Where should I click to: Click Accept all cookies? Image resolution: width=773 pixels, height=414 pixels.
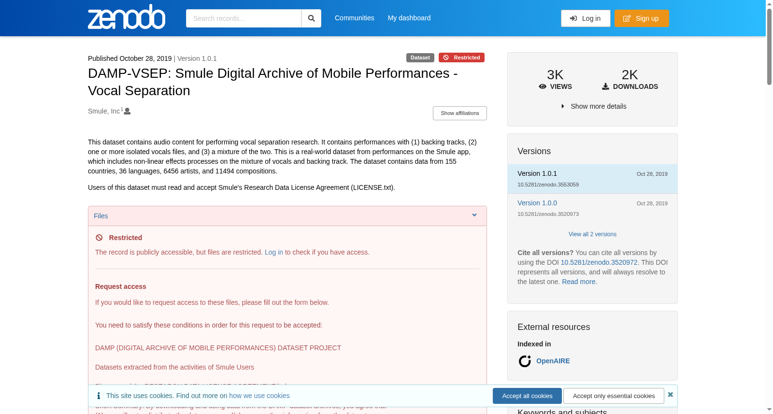click(x=527, y=396)
